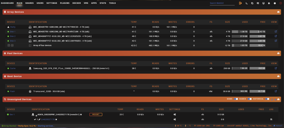Image resolution: width=284 pixels, height=128 pixels.
Task: Click the X next to ADATA_SX8200PNP device
Action: click(x=81, y=115)
